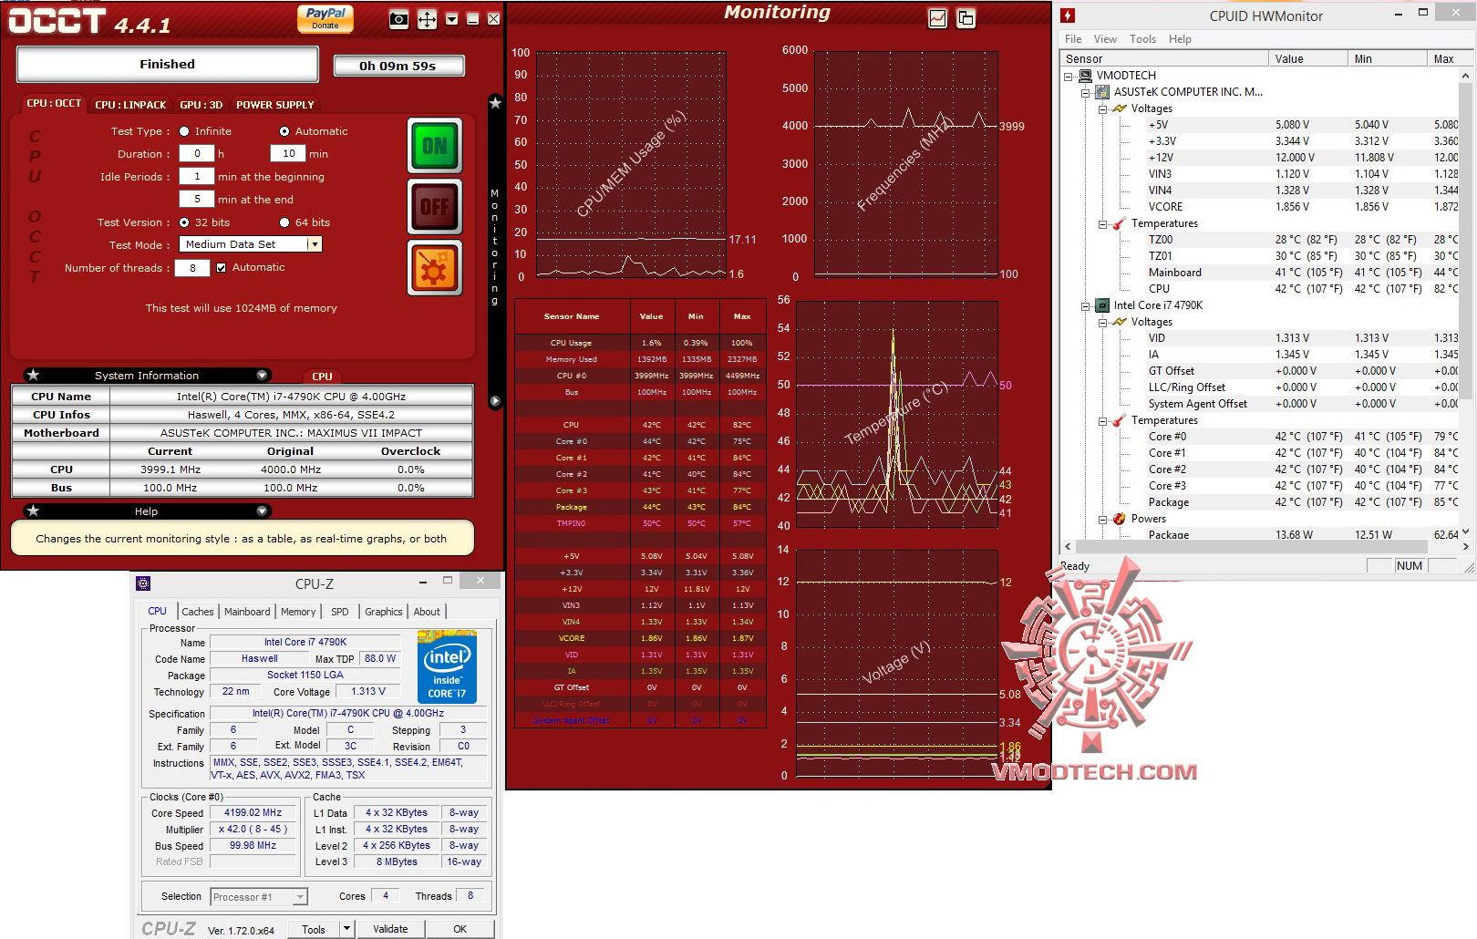Click the Powers icon in HWMonitor tree

point(1119,519)
